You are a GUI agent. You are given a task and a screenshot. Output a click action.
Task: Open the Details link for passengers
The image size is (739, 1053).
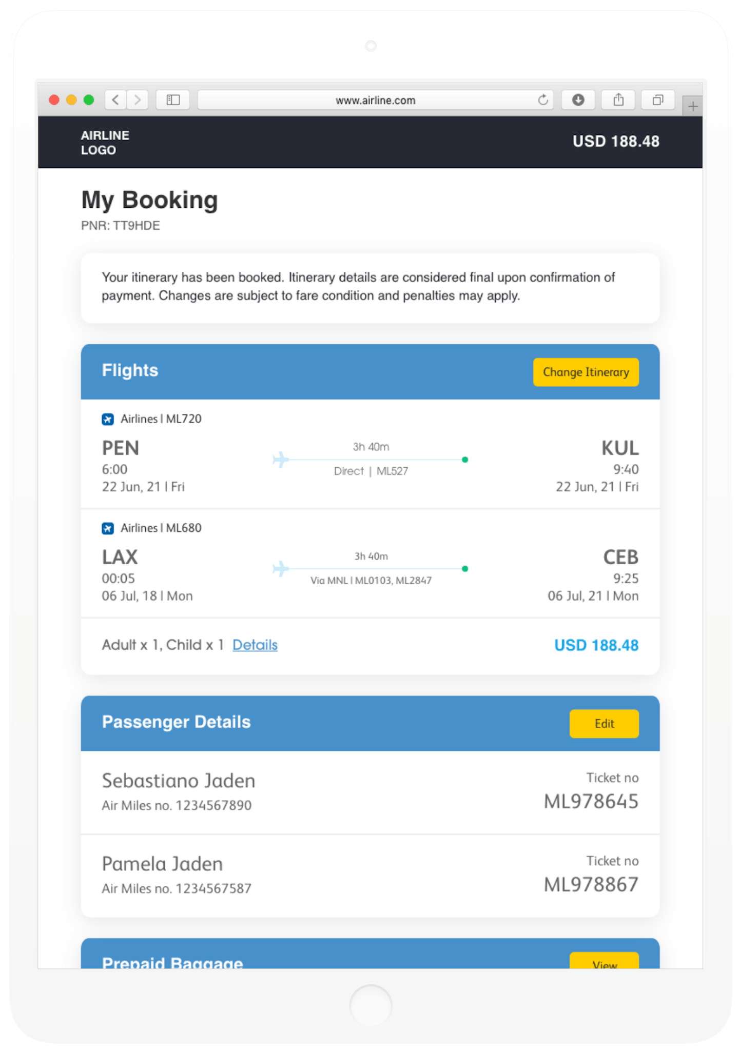(x=255, y=645)
